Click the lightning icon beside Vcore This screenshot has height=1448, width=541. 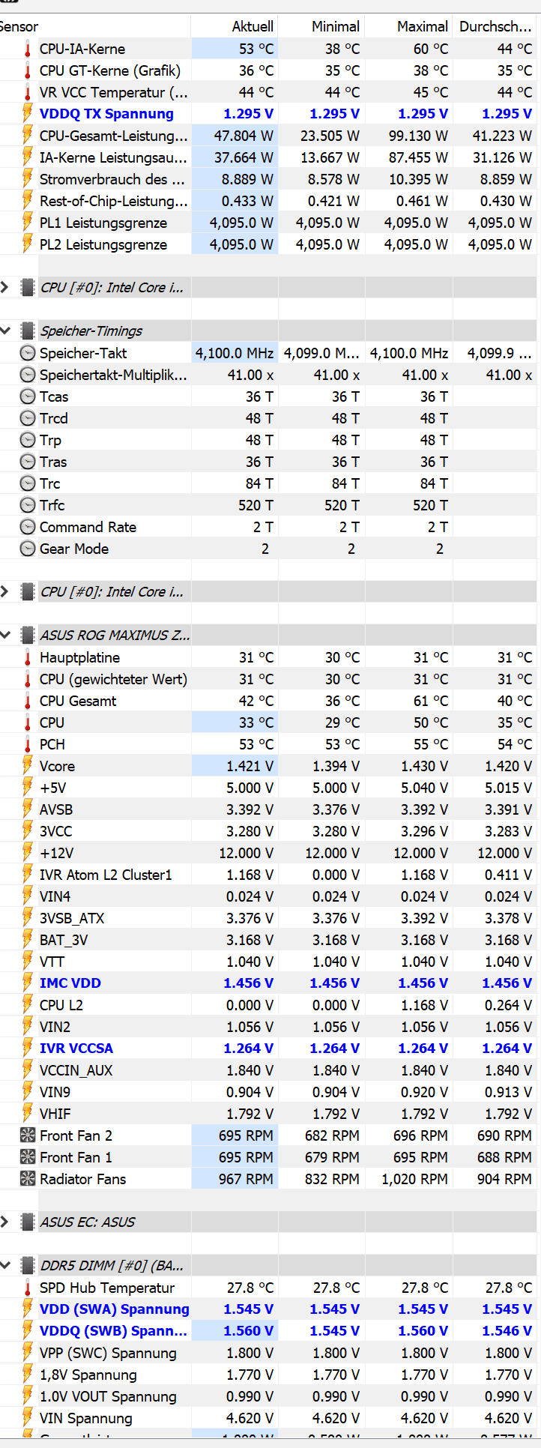[x=28, y=766]
